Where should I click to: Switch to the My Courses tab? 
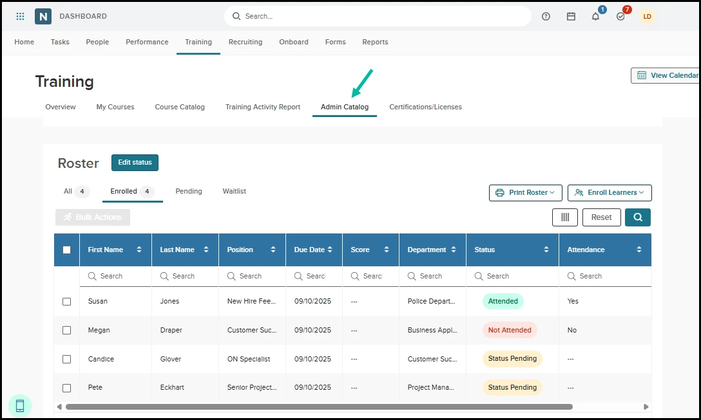coord(115,107)
